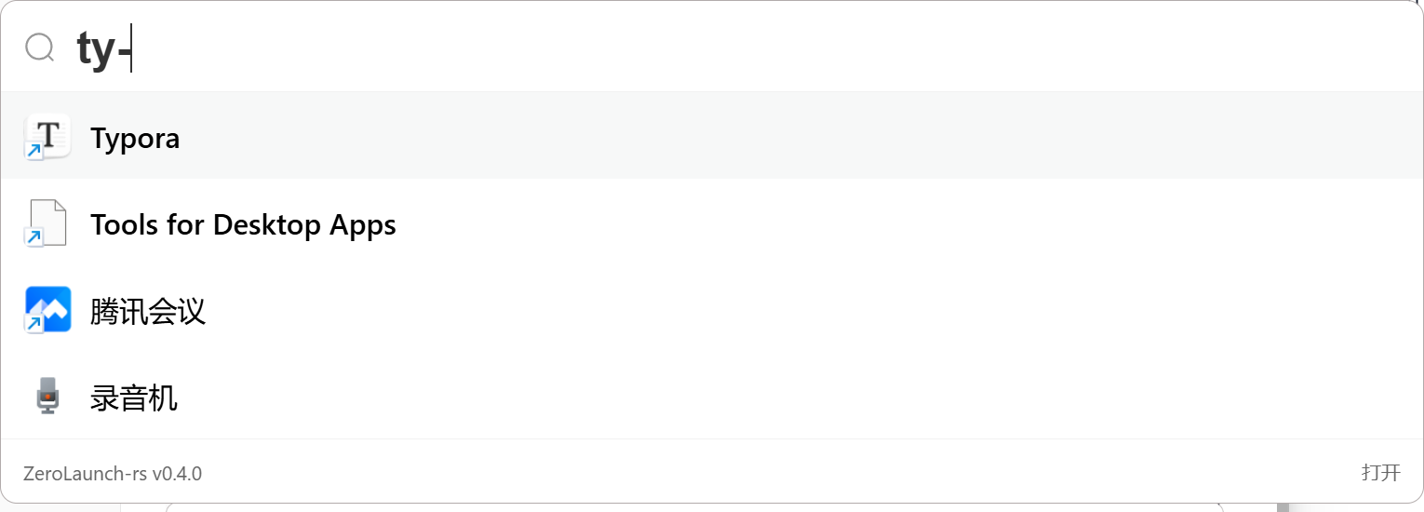Choose the 腾讯会议 result text

tap(147, 312)
